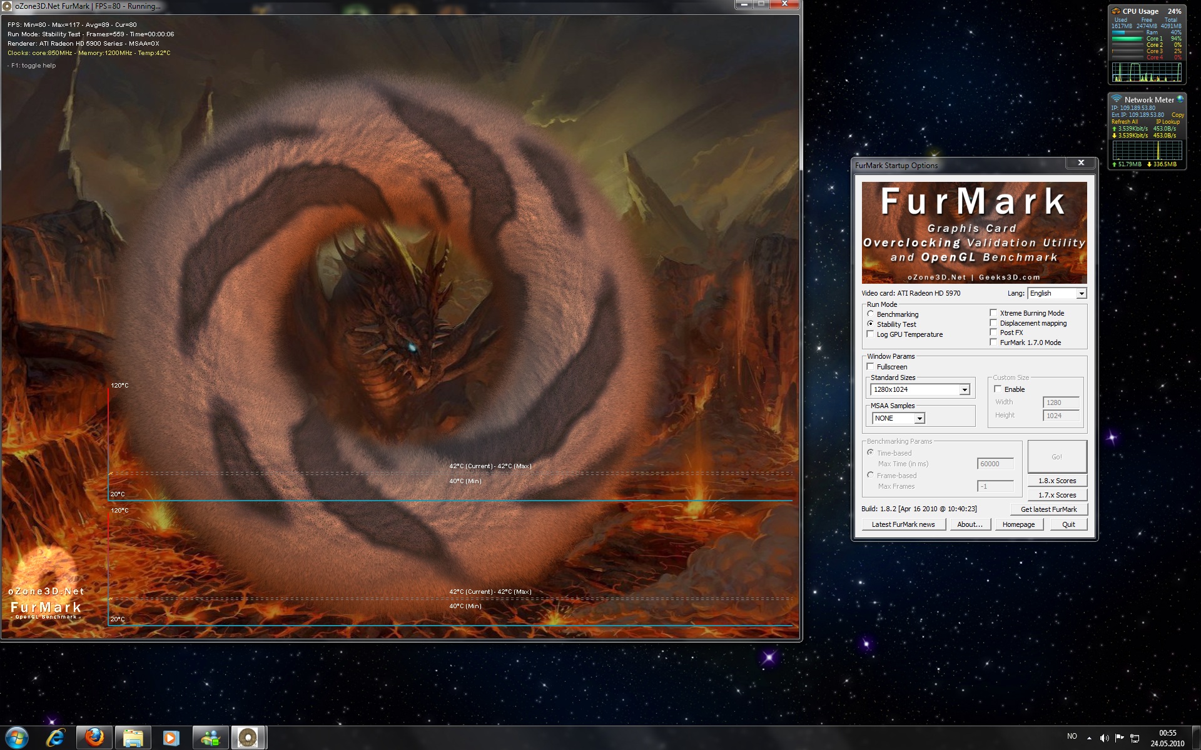Click the FurMark title bar app icon
This screenshot has height=750, width=1201.
[x=8, y=6]
